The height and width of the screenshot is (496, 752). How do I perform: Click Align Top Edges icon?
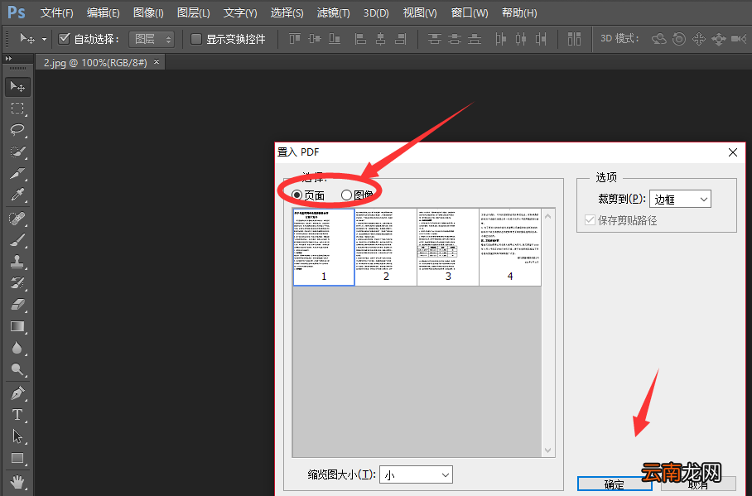coord(295,39)
